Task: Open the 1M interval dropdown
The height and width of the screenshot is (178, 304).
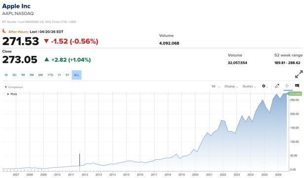Action: [x=216, y=87]
